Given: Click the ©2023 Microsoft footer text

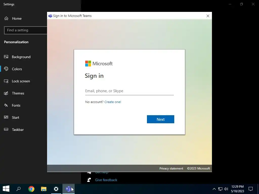Looking at the screenshot, I should [198, 168].
